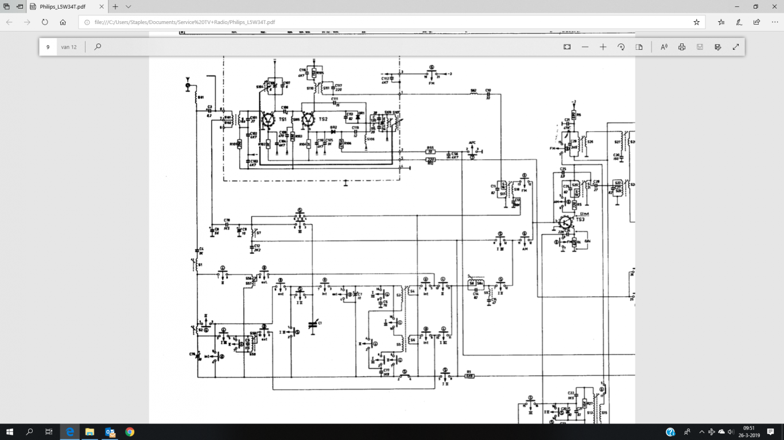The width and height of the screenshot is (784, 440).
Task: Open the save as icon in PDF toolbar
Action: point(718,47)
